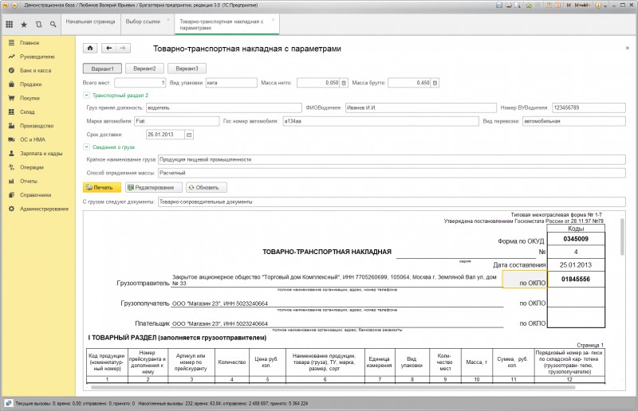
Task: Click the Способ определения массы field
Action: (392, 173)
